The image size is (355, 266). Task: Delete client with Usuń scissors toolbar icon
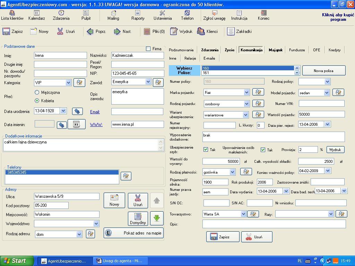66,32
